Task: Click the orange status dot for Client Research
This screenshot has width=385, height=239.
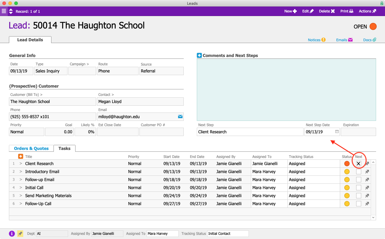Action: pyautogui.click(x=347, y=164)
